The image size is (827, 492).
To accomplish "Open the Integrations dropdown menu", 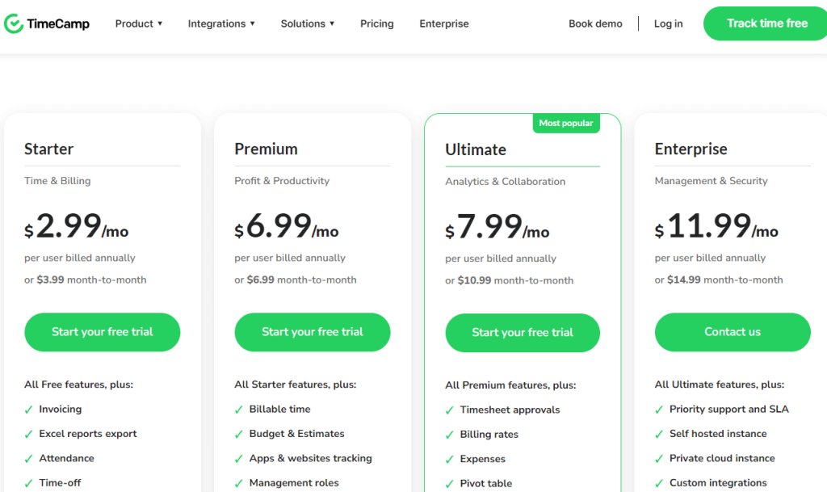I will pos(221,23).
